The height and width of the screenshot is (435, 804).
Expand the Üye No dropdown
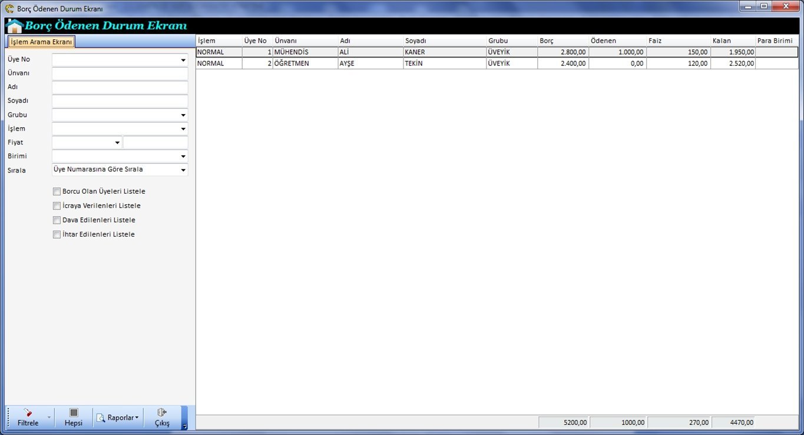click(x=183, y=60)
